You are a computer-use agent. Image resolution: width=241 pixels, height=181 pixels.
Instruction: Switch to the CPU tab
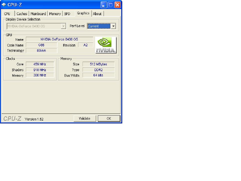[7, 14]
